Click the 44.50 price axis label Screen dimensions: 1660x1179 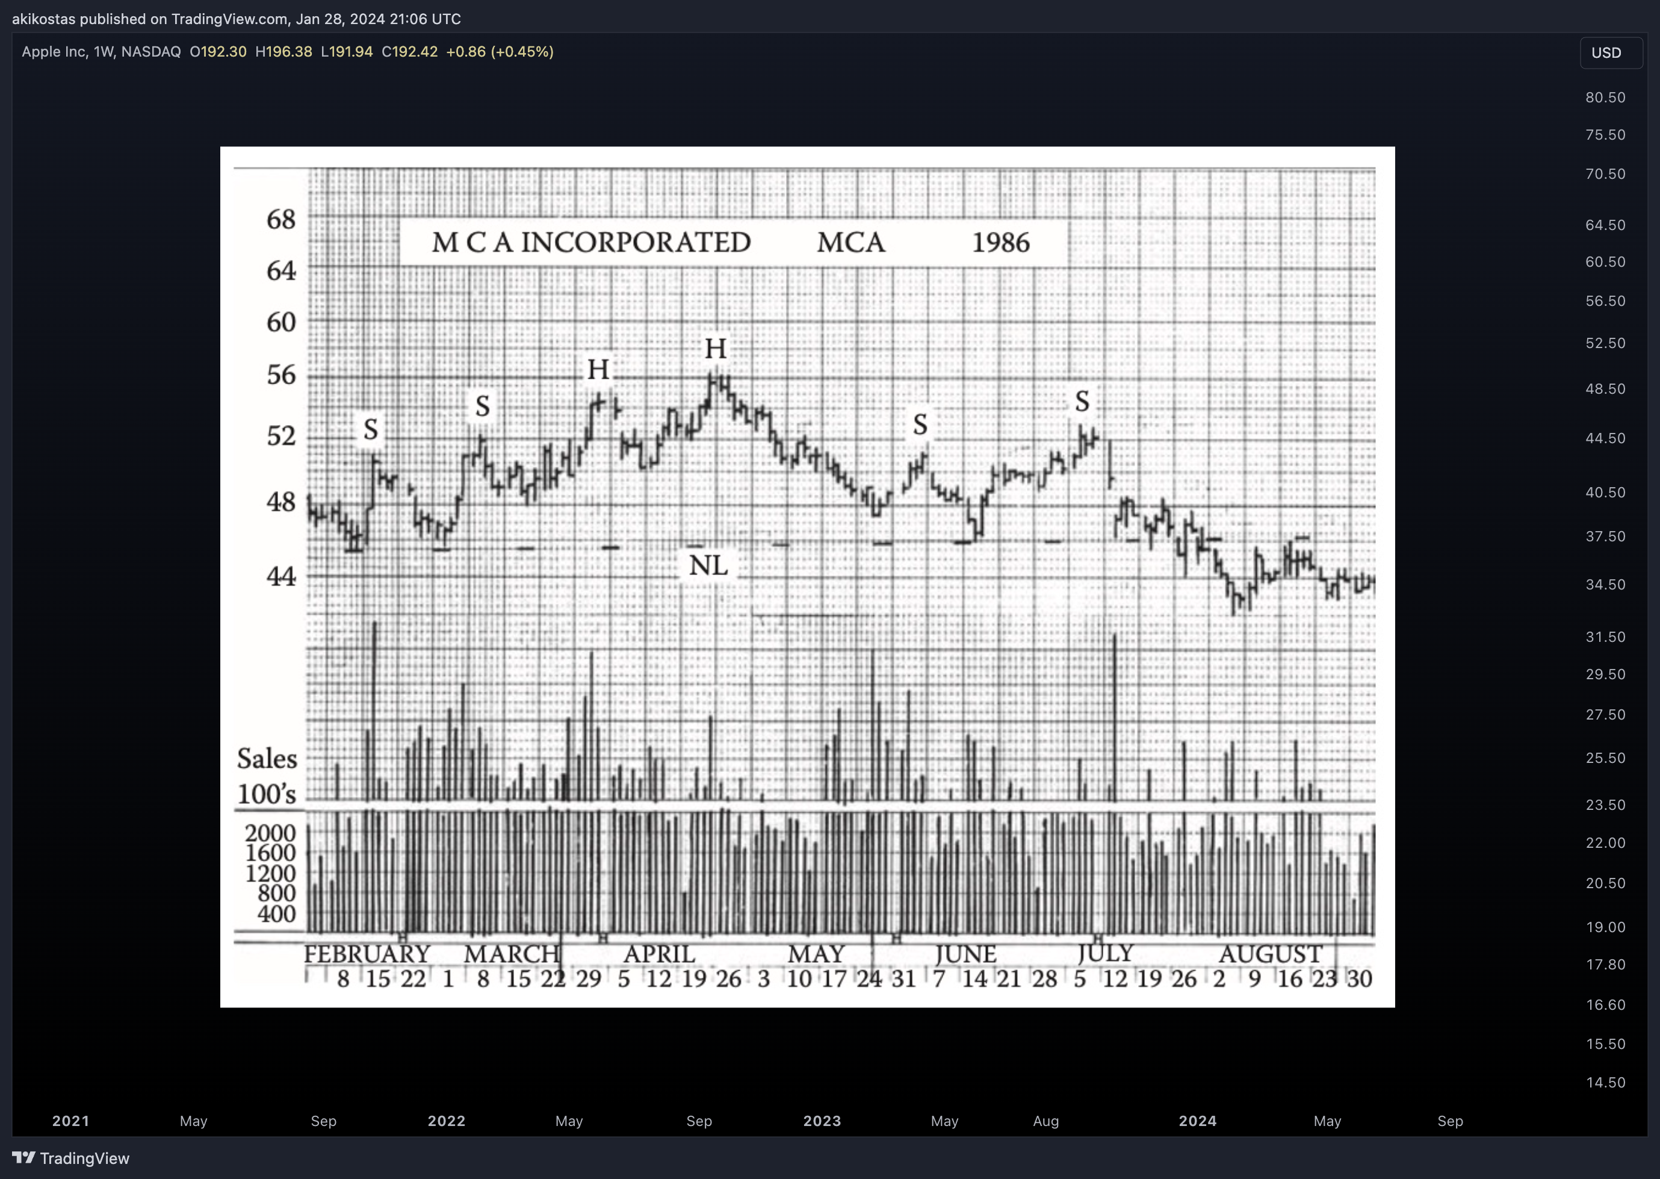(x=1605, y=438)
